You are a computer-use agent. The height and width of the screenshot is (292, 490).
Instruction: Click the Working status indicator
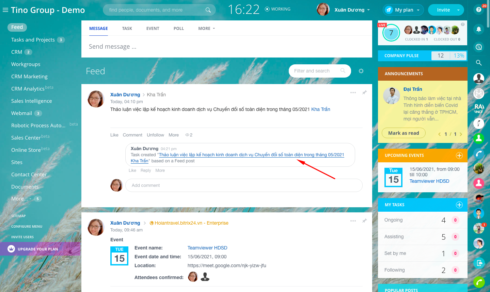coord(278,9)
